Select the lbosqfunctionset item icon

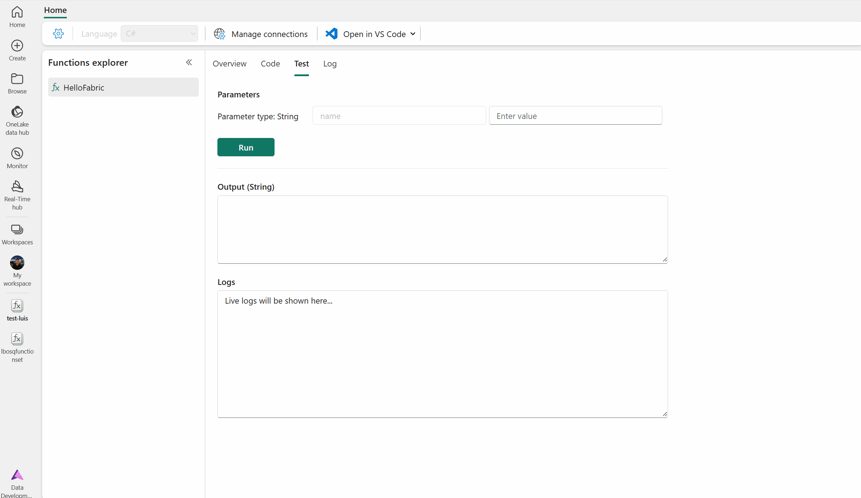point(17,339)
